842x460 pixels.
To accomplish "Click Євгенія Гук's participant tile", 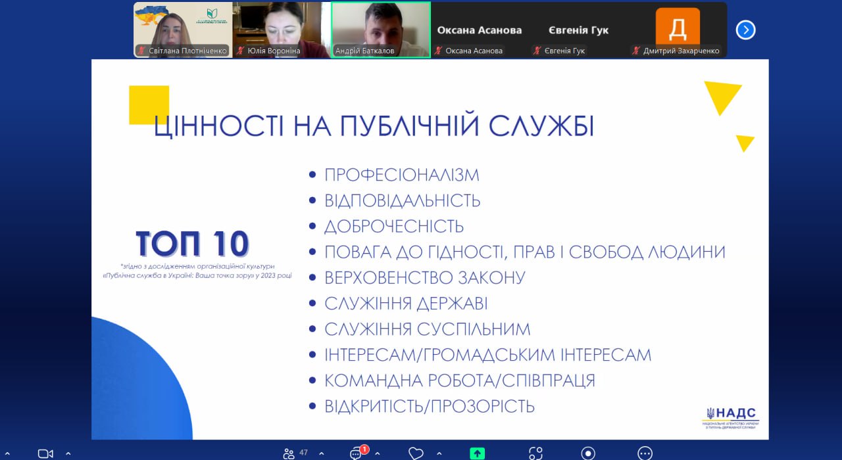I will pos(578,30).
